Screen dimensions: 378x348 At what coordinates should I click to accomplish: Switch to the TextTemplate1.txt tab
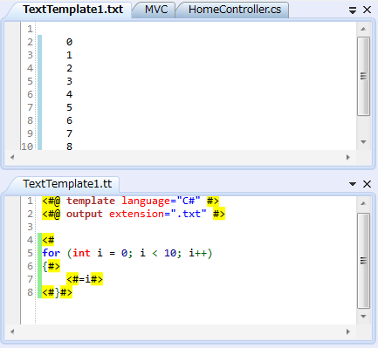[72, 10]
